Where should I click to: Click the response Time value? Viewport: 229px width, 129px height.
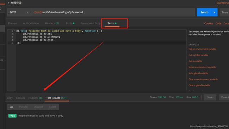[179, 97]
